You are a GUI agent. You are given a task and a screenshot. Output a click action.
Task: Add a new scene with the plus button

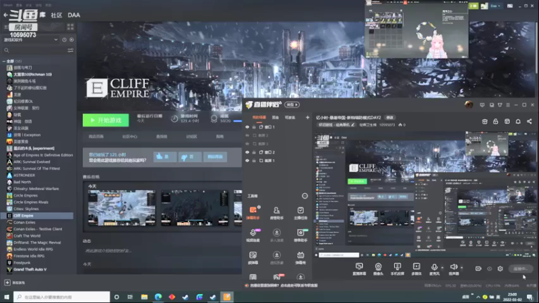(x=307, y=117)
